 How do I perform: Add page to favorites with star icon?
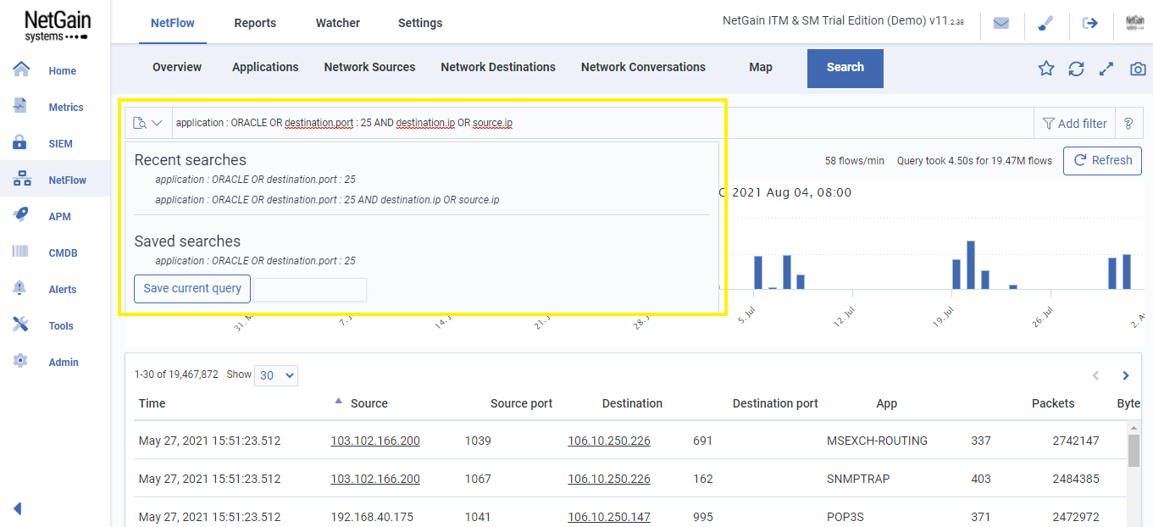coord(1046,69)
